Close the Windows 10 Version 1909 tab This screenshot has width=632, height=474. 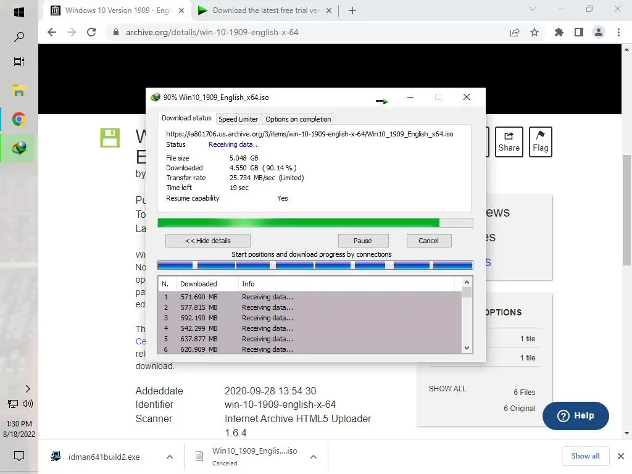181,10
